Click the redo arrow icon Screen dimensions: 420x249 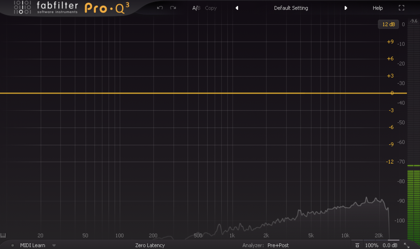[173, 8]
